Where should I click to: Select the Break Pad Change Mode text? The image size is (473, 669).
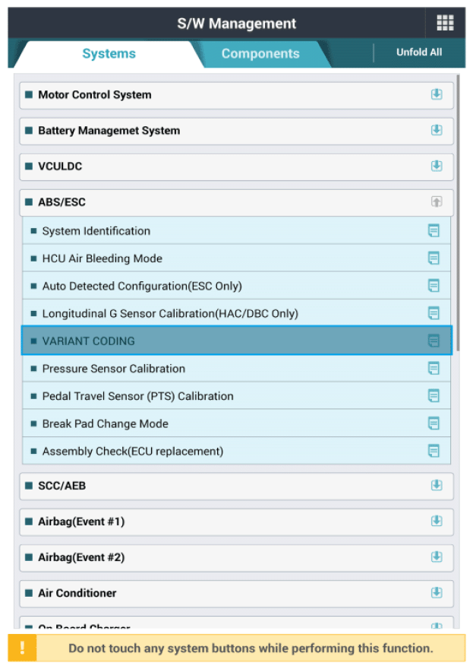[106, 423]
